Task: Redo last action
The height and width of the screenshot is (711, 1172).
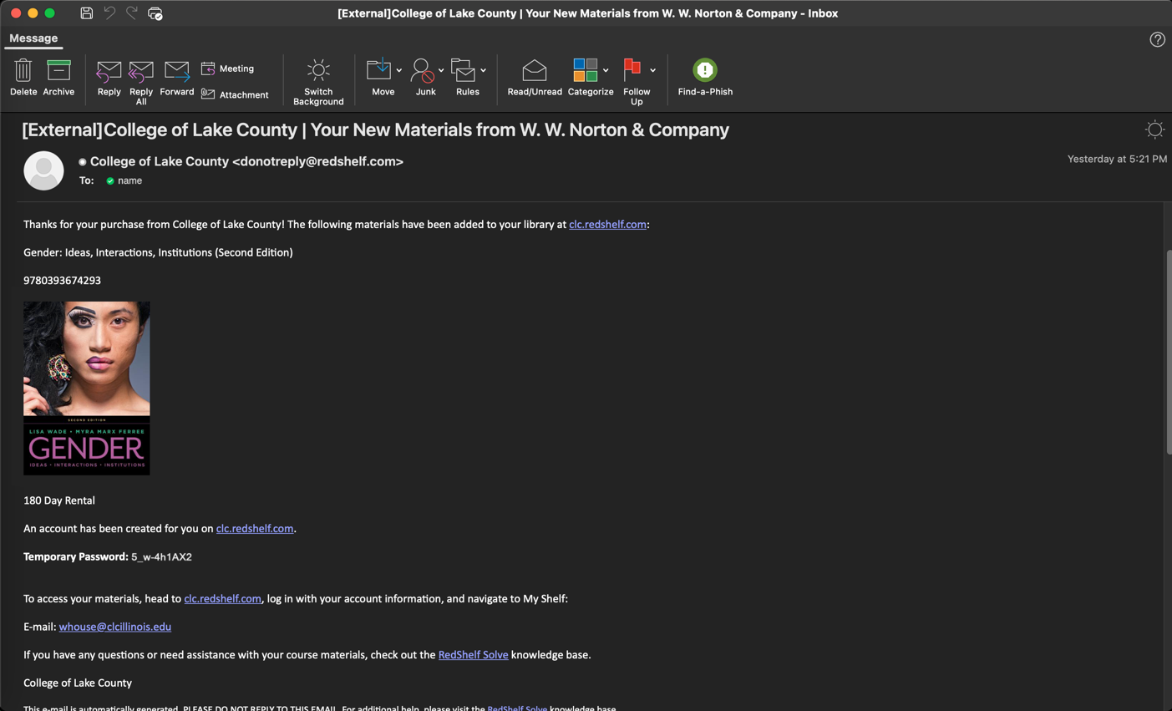Action: click(x=131, y=13)
